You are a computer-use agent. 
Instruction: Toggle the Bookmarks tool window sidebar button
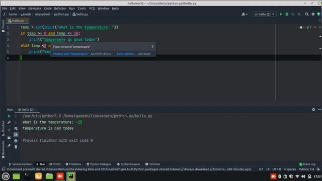tap(3, 150)
